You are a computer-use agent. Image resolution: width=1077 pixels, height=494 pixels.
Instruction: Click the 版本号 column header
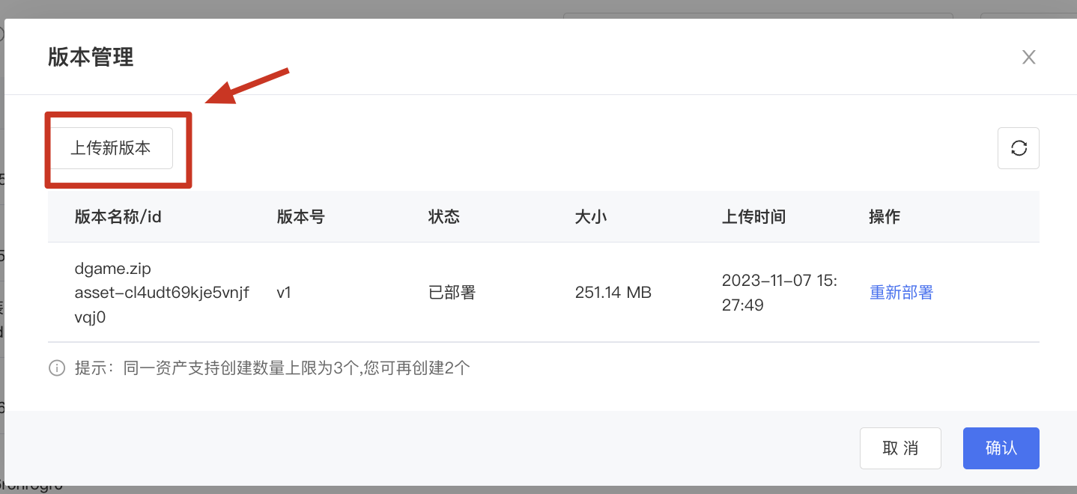coord(300,217)
